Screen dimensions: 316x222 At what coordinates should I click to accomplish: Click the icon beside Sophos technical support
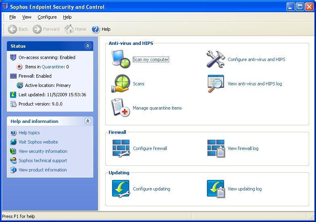click(13, 161)
